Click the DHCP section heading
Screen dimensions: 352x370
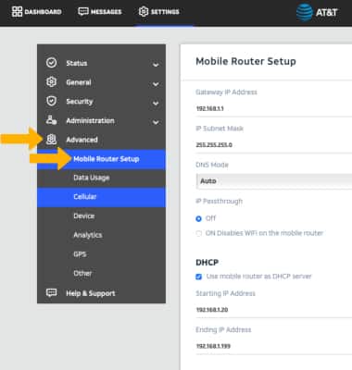[x=207, y=263]
